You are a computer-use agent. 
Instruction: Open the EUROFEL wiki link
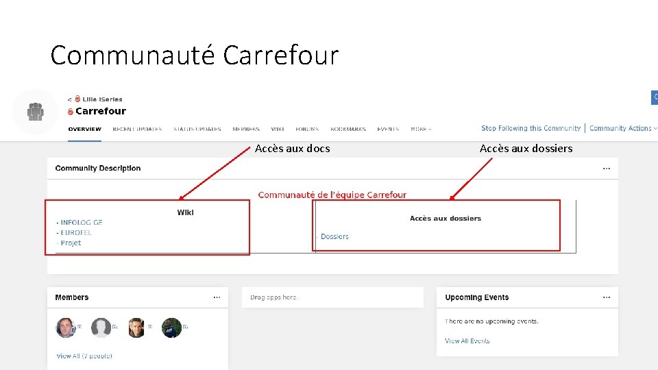76,232
